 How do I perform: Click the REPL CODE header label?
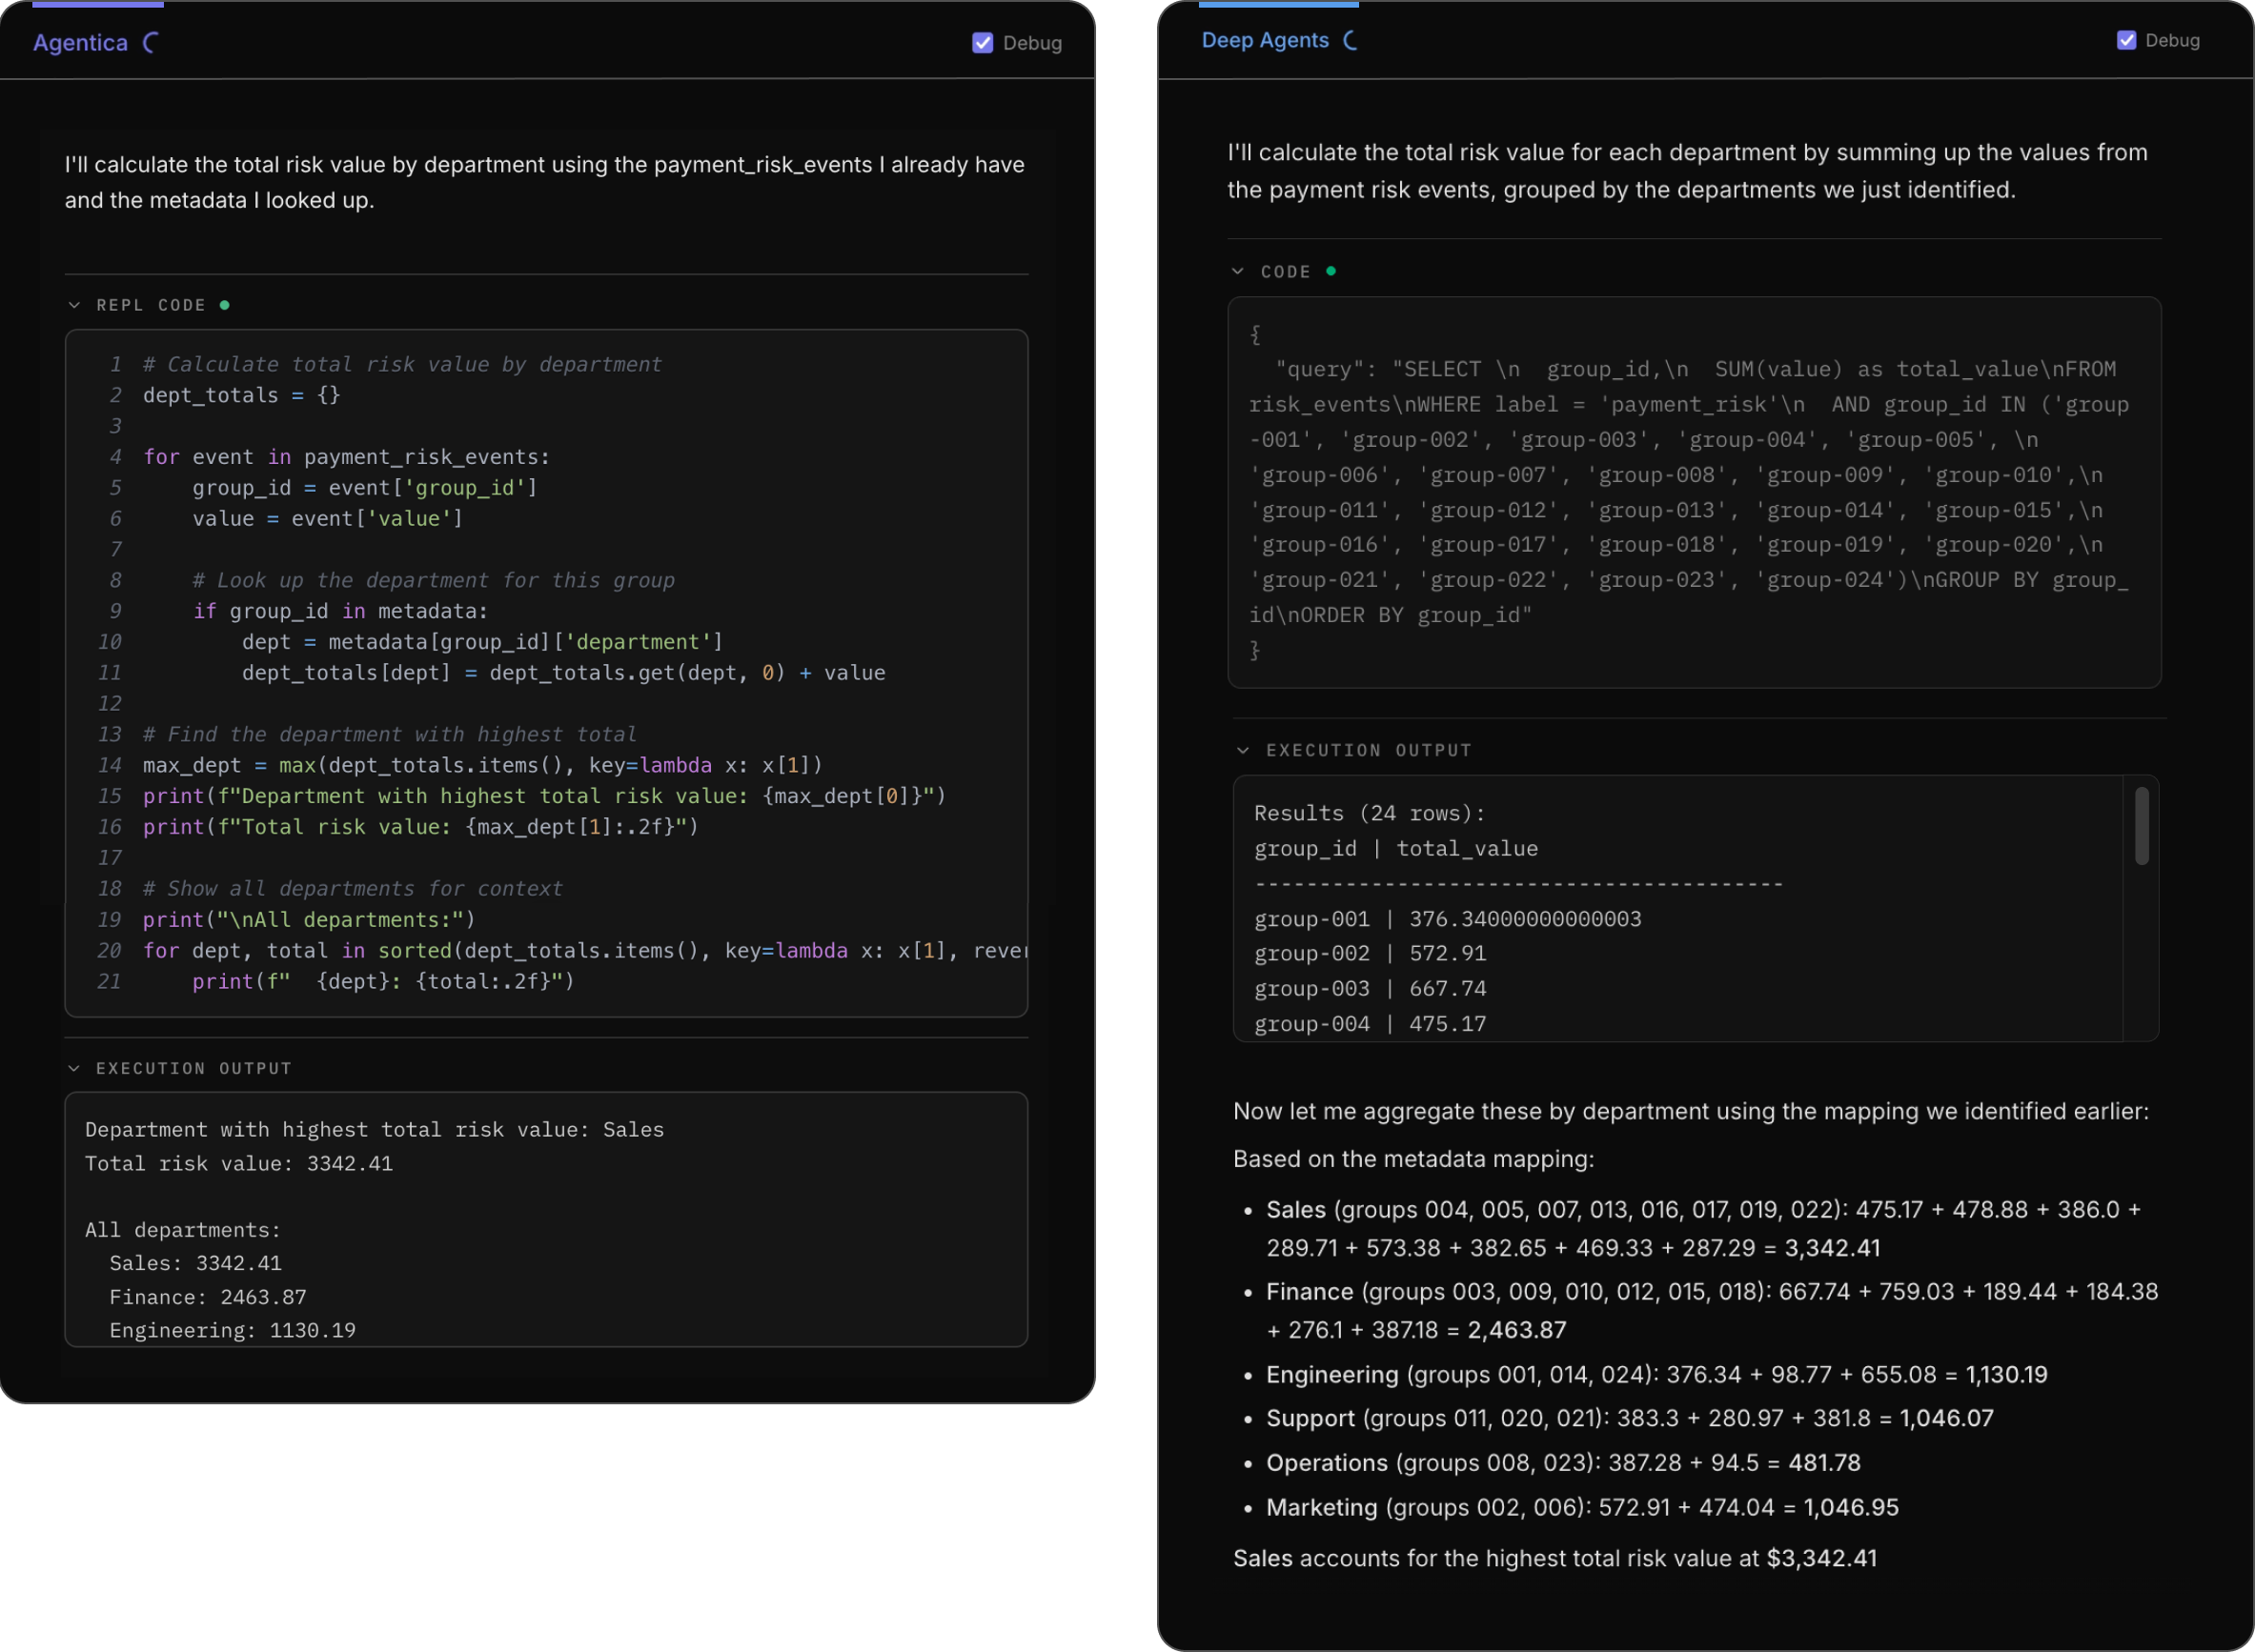click(x=152, y=305)
